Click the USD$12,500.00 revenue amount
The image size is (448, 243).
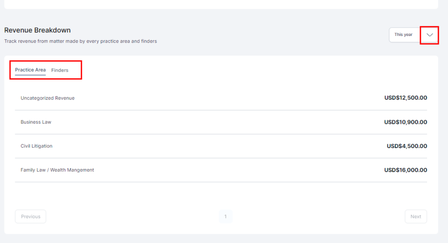406,98
